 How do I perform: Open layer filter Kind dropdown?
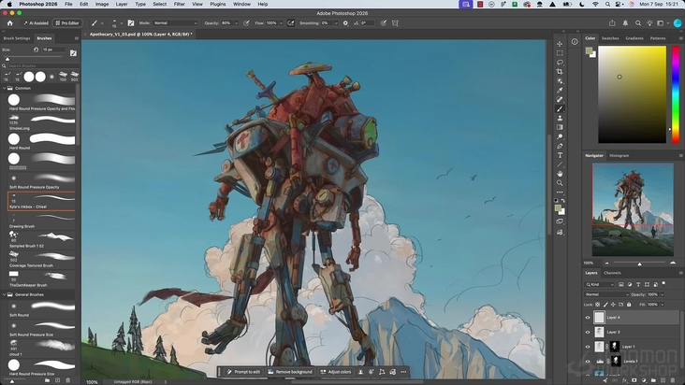coord(600,284)
